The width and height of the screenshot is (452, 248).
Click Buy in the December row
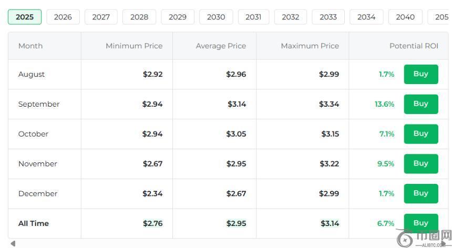click(x=420, y=194)
